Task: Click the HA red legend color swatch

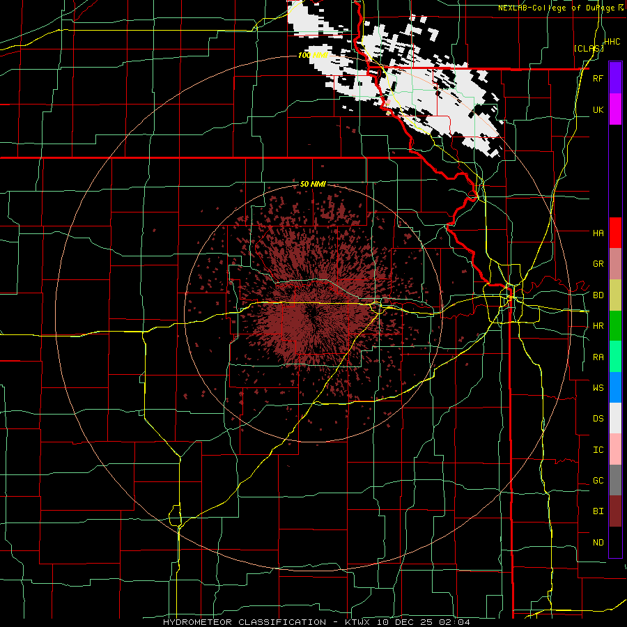Action: (615, 233)
